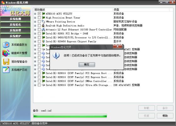
Task: Maximize the Windows优化大师 window
Action: 167,2
